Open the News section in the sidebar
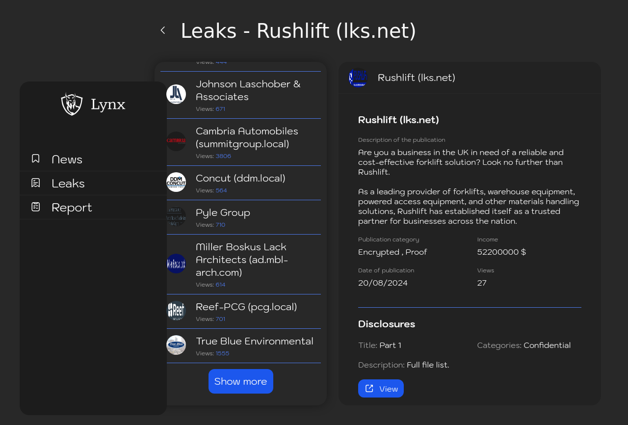 pyautogui.click(x=67, y=159)
